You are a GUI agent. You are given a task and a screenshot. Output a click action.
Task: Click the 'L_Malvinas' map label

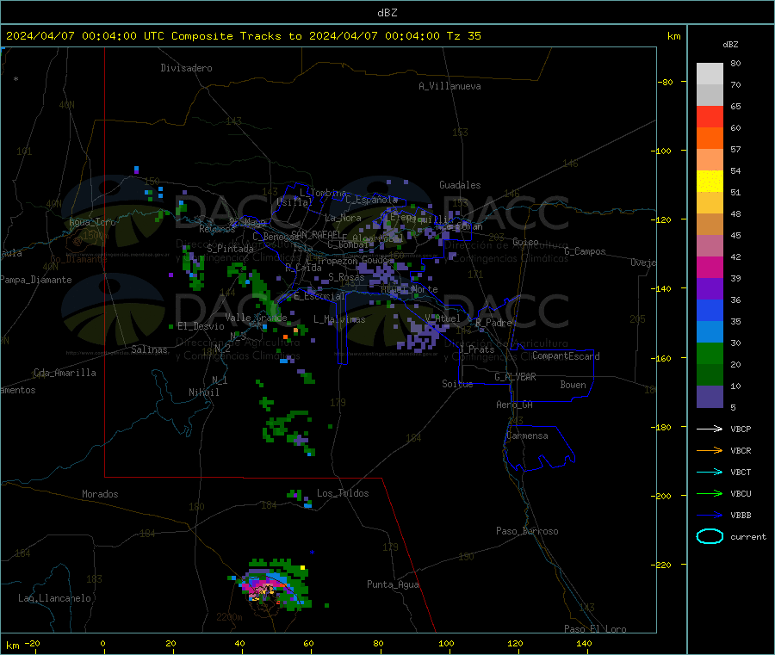(x=339, y=319)
